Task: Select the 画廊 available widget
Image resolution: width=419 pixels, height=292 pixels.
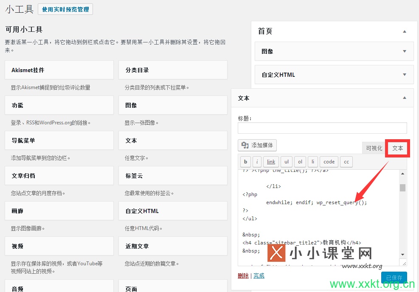Action: pos(59,211)
